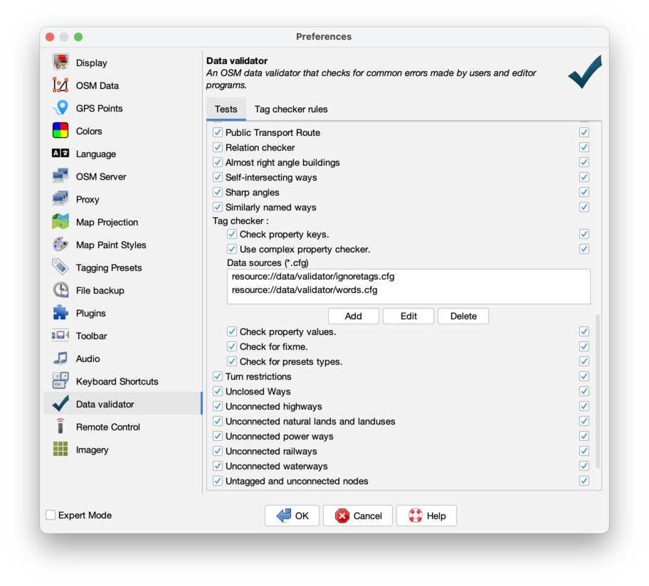Click the OK button

[292, 516]
